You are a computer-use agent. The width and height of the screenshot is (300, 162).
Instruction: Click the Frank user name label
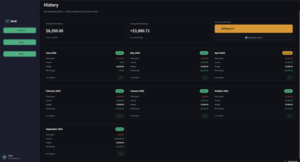[10, 156]
